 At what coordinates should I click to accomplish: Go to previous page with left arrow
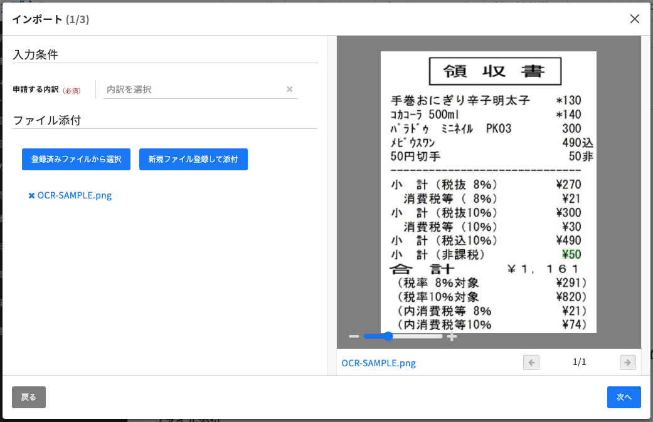pos(531,363)
